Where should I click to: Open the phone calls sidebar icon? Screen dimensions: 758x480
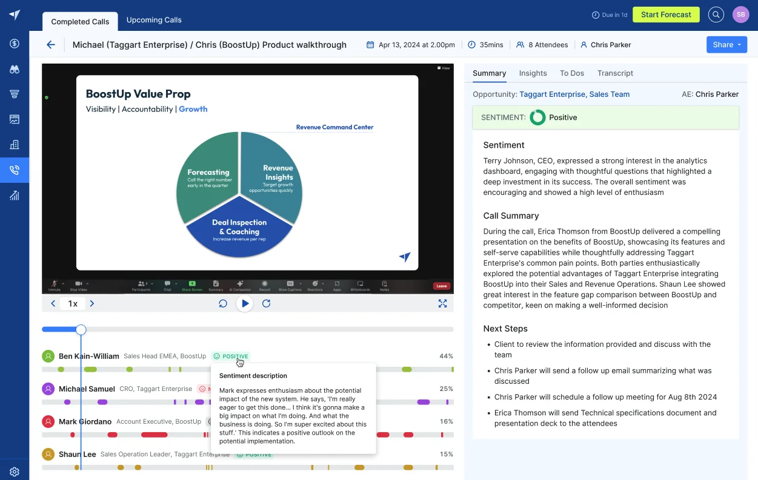pyautogui.click(x=15, y=170)
